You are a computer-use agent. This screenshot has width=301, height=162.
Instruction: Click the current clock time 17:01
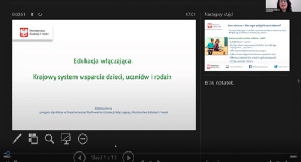tap(190, 14)
